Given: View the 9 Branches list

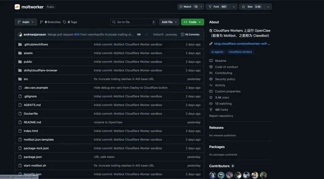Looking at the screenshot, I should [x=50, y=22].
